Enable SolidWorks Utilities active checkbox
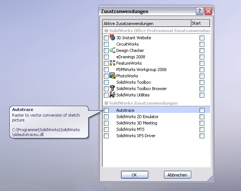Viewport: 241px width, 191px height. (106, 95)
